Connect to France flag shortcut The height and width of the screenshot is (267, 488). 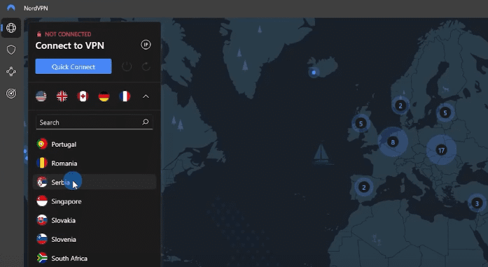[125, 96]
